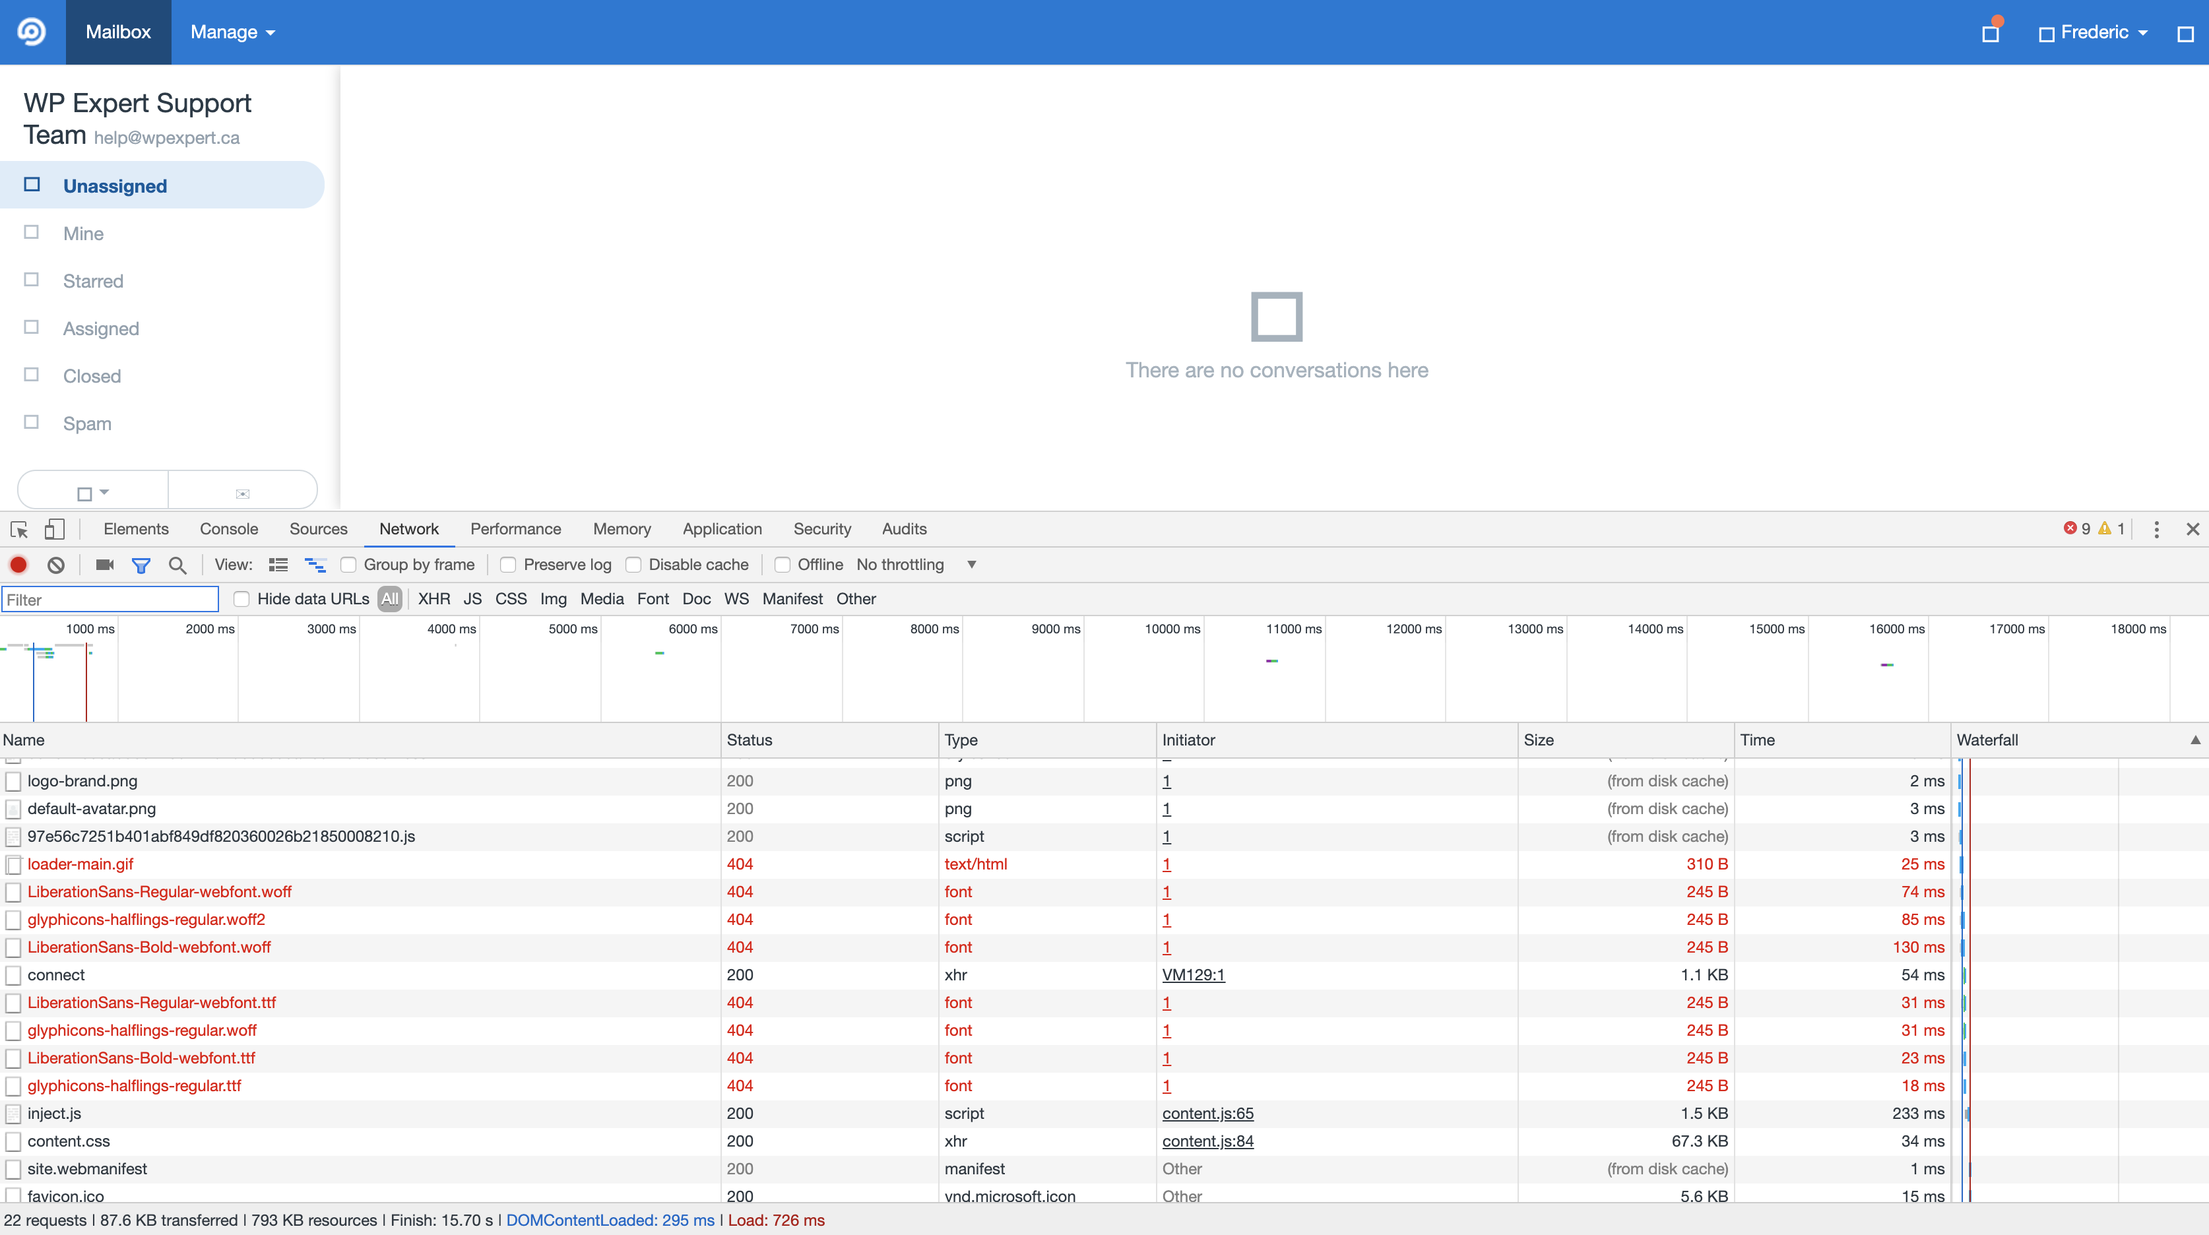Image resolution: width=2209 pixels, height=1235 pixels.
Task: Check Hide data URLs
Action: tap(242, 598)
